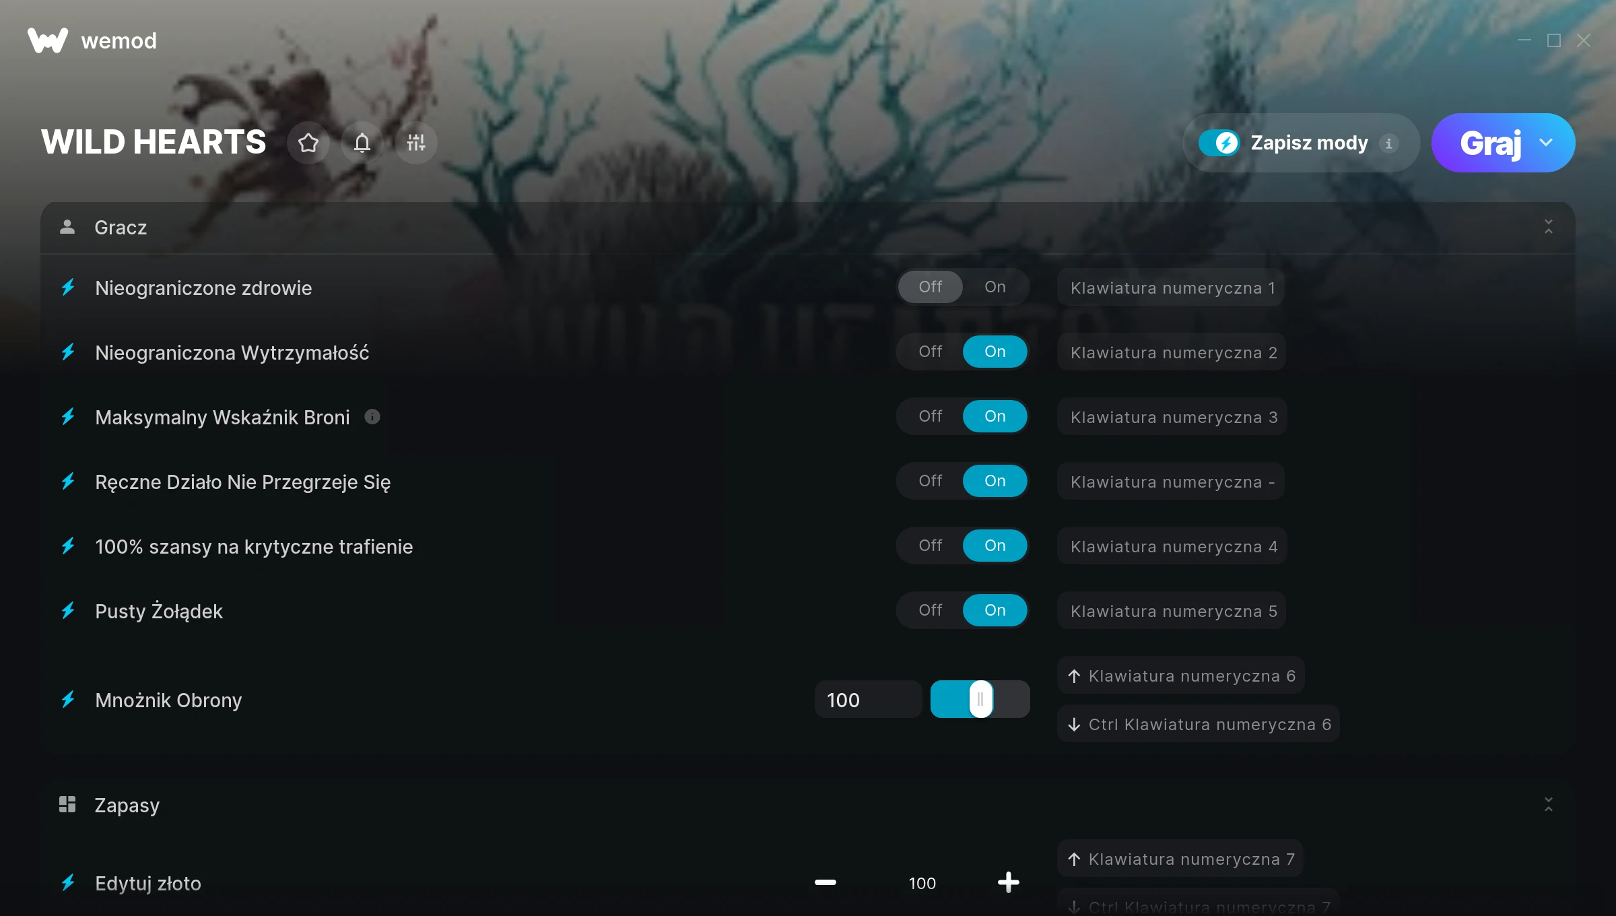The height and width of the screenshot is (916, 1616).
Task: Add WILD HEARTS to favorites with star icon
Action: [x=308, y=143]
